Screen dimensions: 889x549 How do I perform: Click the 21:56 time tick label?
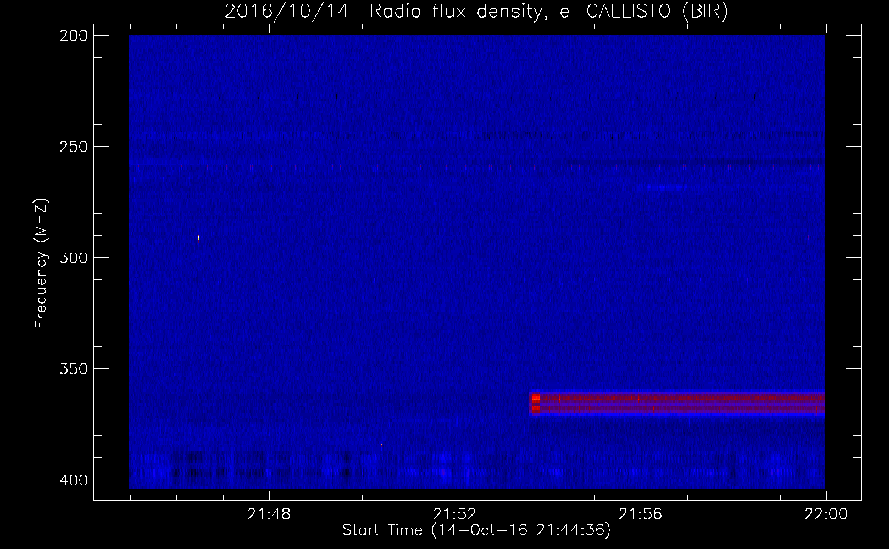coord(641,515)
